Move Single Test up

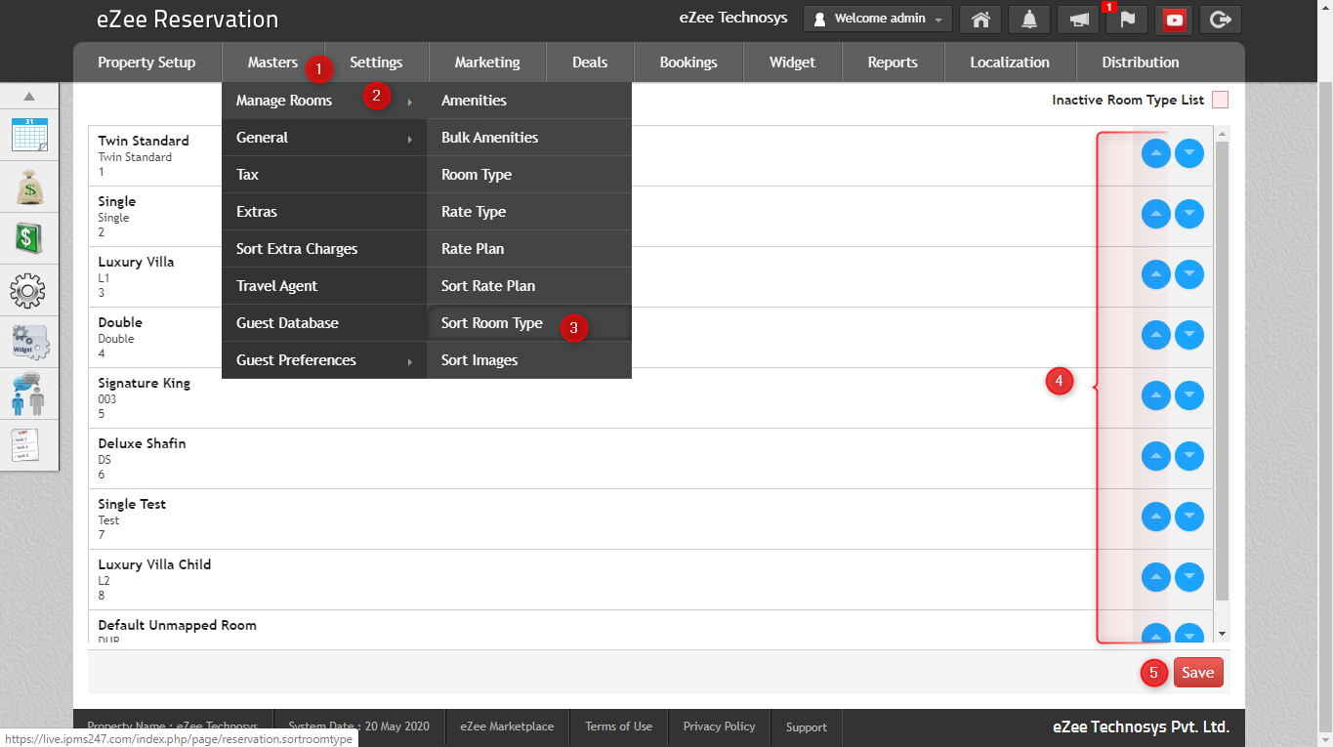coord(1156,517)
